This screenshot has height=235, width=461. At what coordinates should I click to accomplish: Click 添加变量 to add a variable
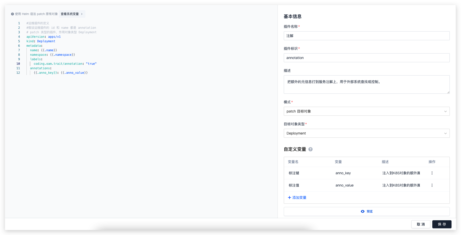297,197
